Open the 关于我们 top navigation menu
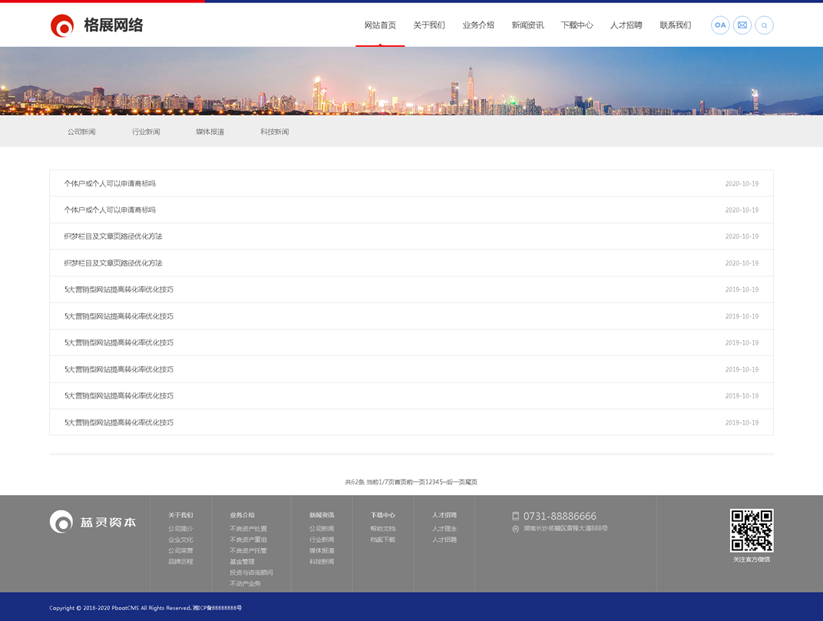823x621 pixels. click(x=429, y=25)
